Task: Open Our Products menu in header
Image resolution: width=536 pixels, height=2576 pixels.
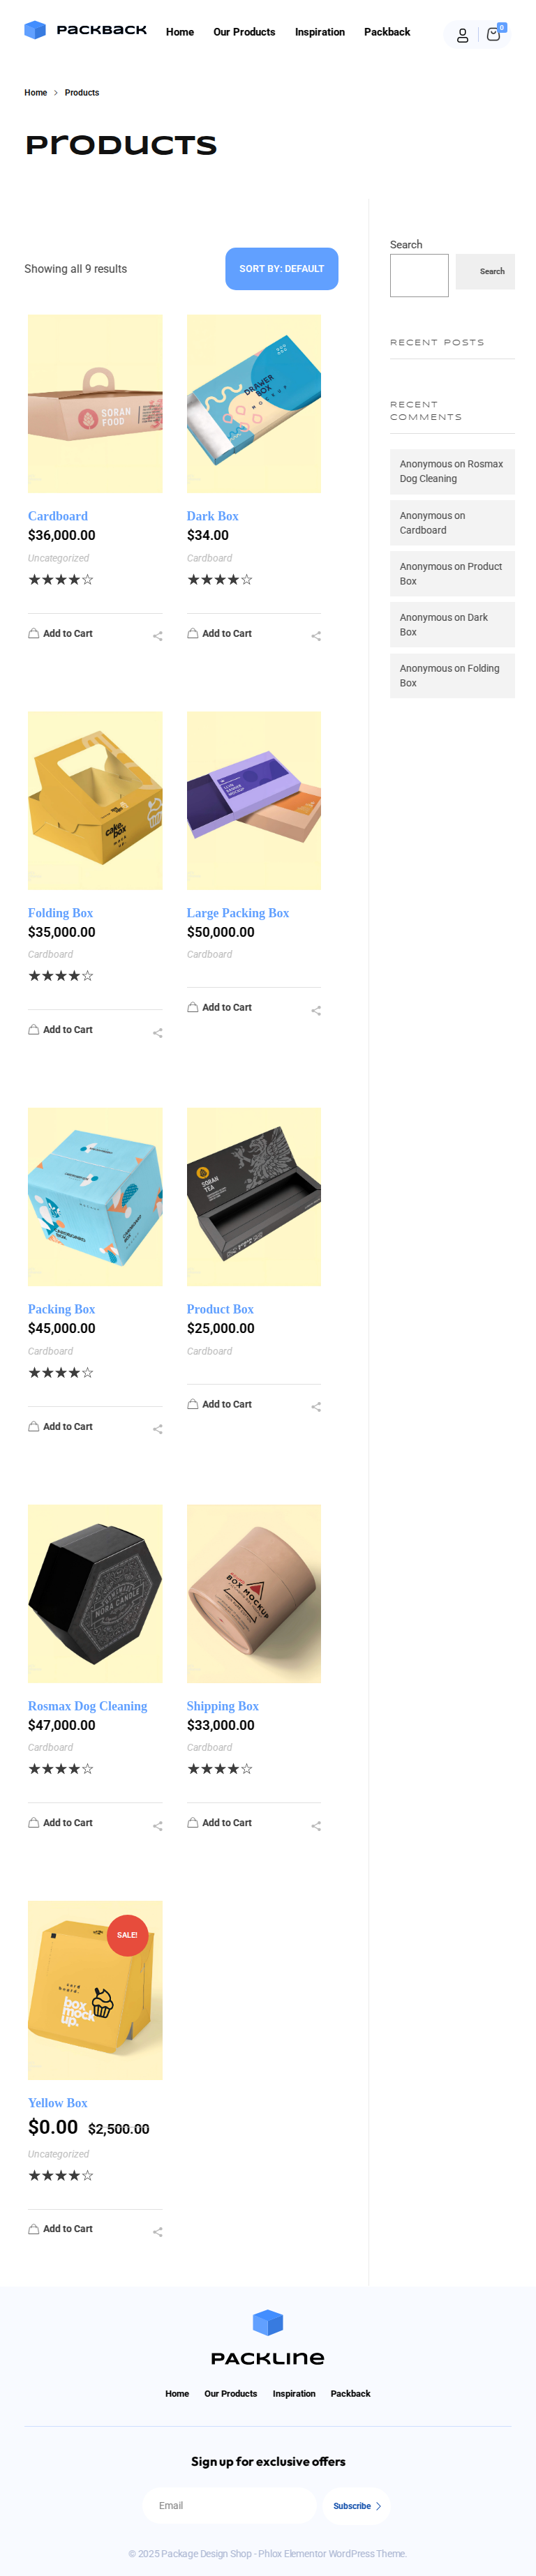Action: 244,32
